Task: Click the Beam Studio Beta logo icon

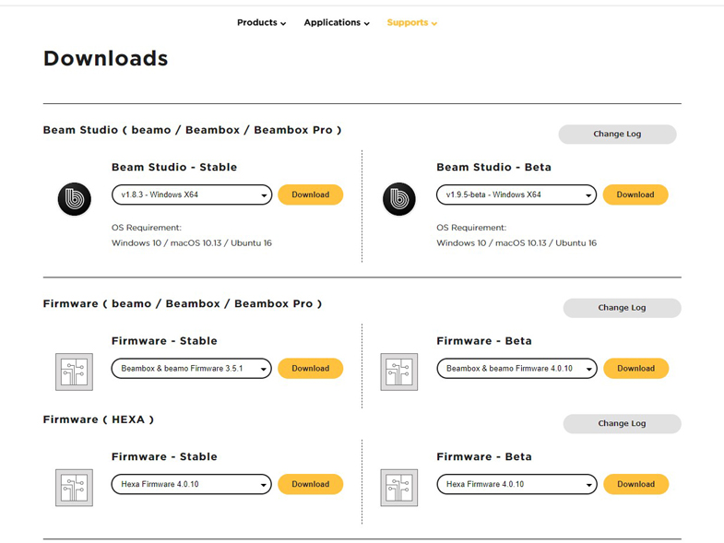Action: 399,199
